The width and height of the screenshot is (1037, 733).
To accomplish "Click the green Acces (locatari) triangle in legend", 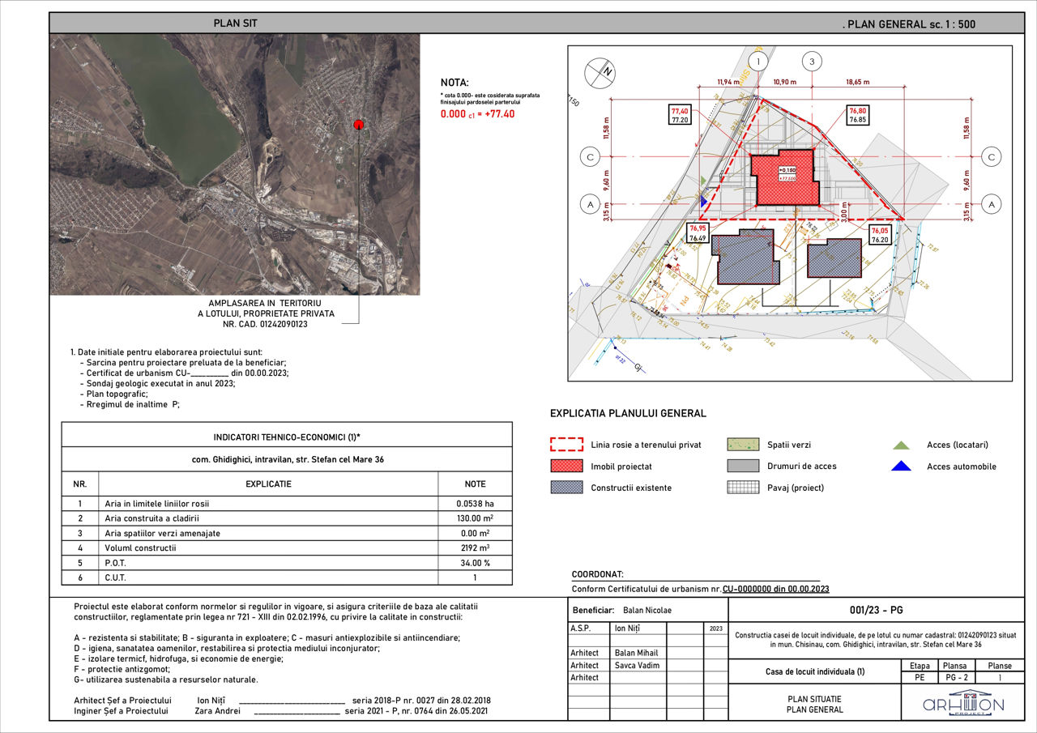I will [900, 445].
